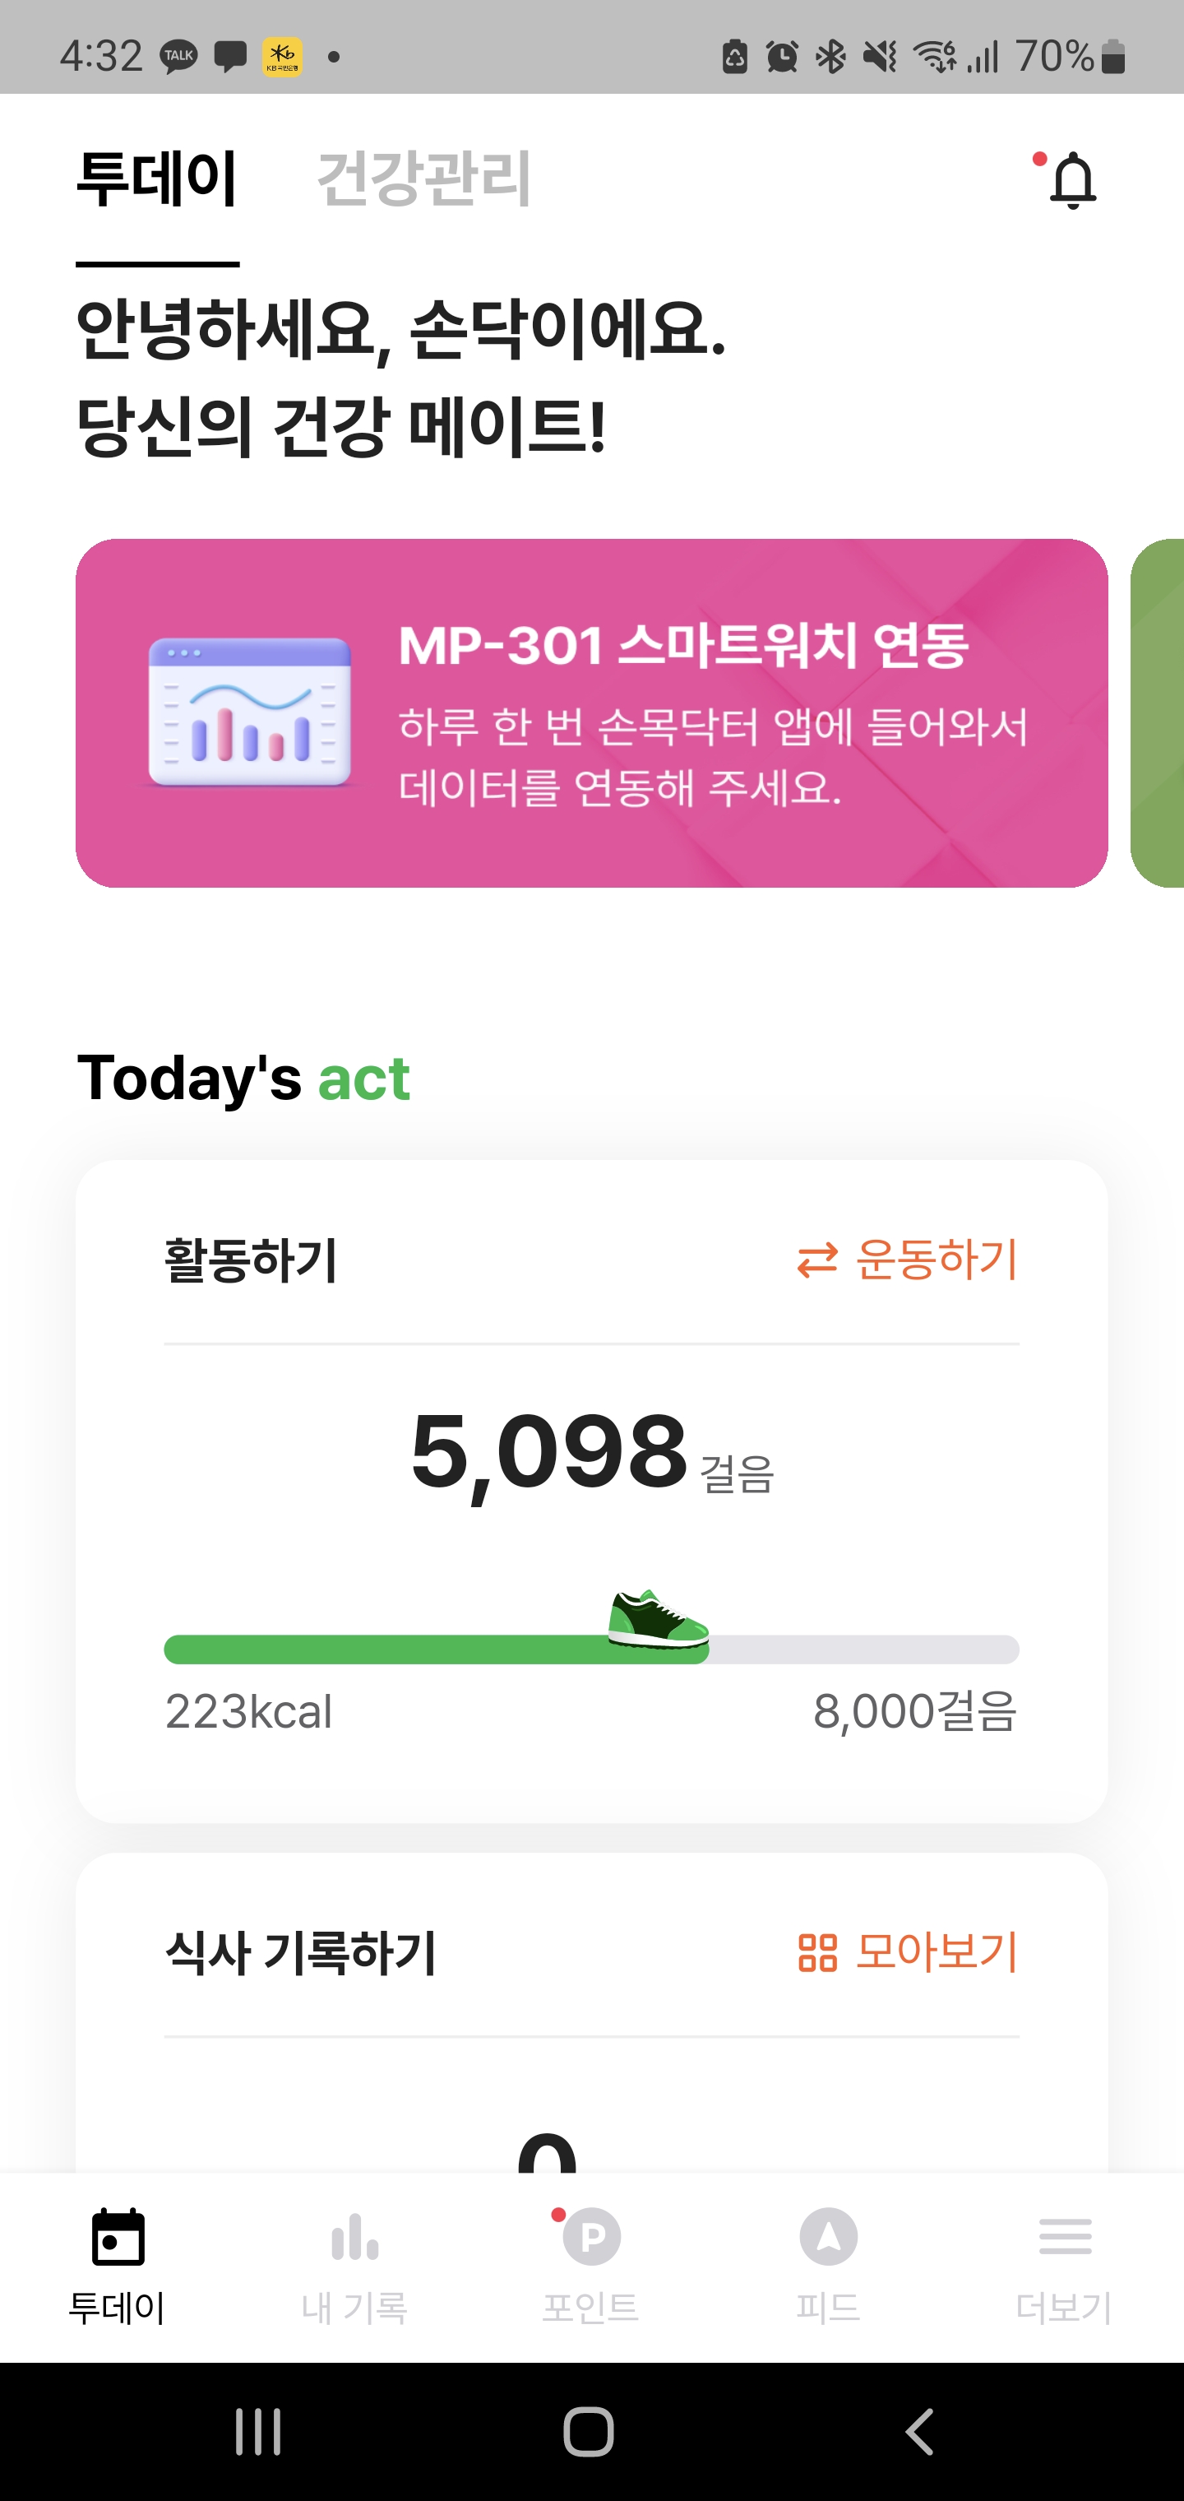1184x2501 pixels.
Task: Tap the 투데이 calendar icon
Action: [118, 2237]
